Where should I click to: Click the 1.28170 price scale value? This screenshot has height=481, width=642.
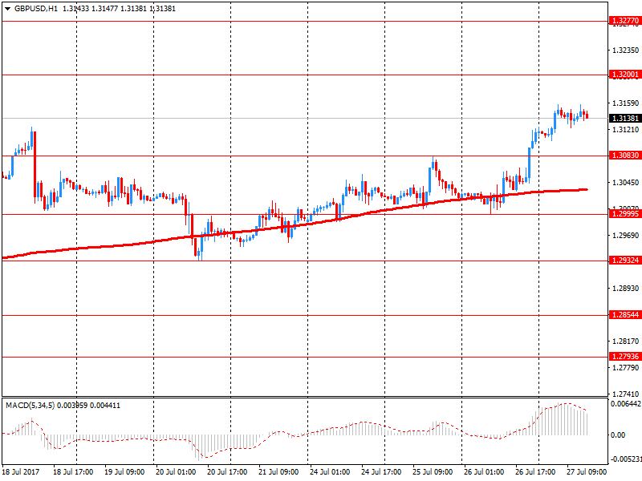click(x=626, y=342)
